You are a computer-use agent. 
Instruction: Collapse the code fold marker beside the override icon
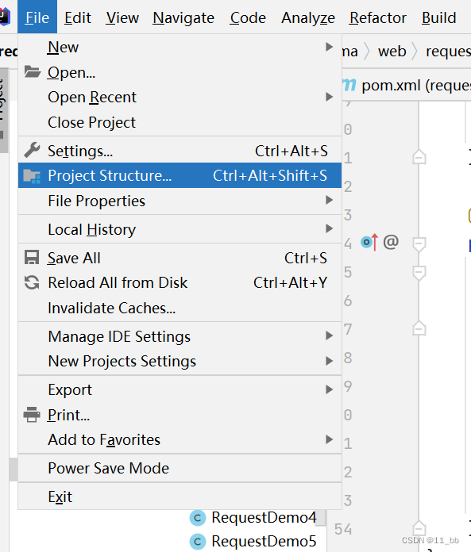(419, 244)
